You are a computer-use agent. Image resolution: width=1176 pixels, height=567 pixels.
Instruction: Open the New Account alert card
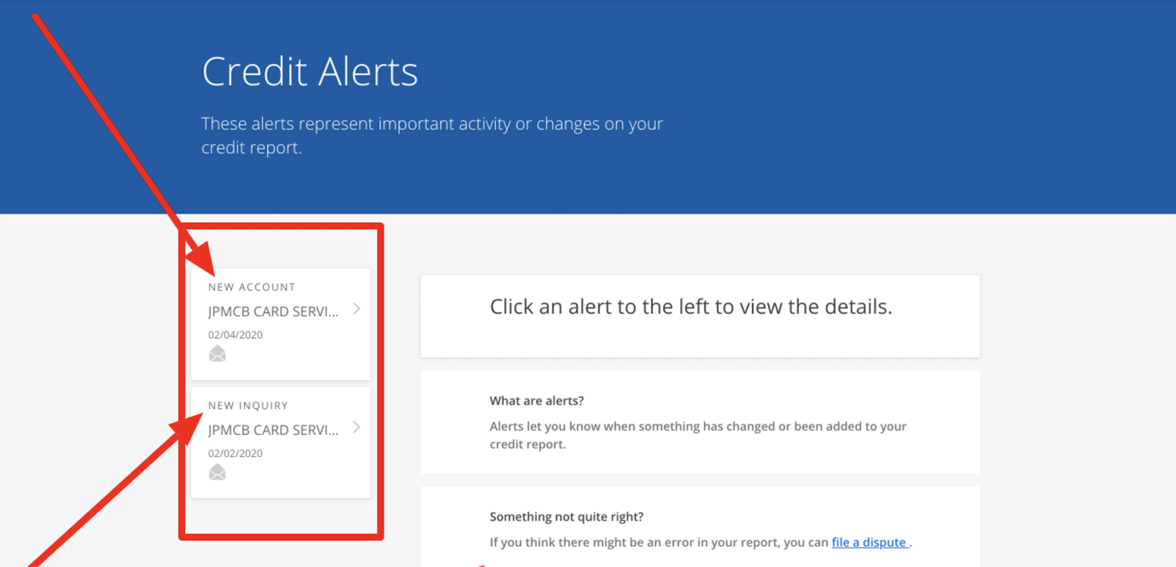coord(281,324)
